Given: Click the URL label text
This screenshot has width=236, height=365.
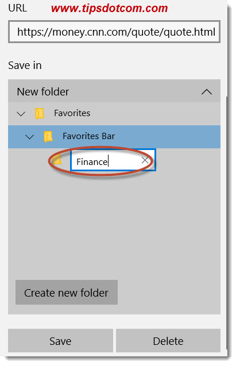Looking at the screenshot, I should (17, 8).
